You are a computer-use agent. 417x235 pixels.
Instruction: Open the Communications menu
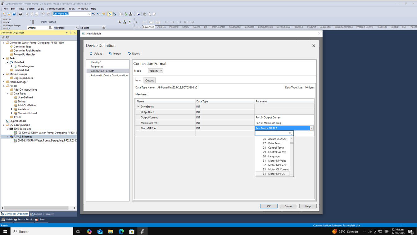pyautogui.click(x=56, y=9)
